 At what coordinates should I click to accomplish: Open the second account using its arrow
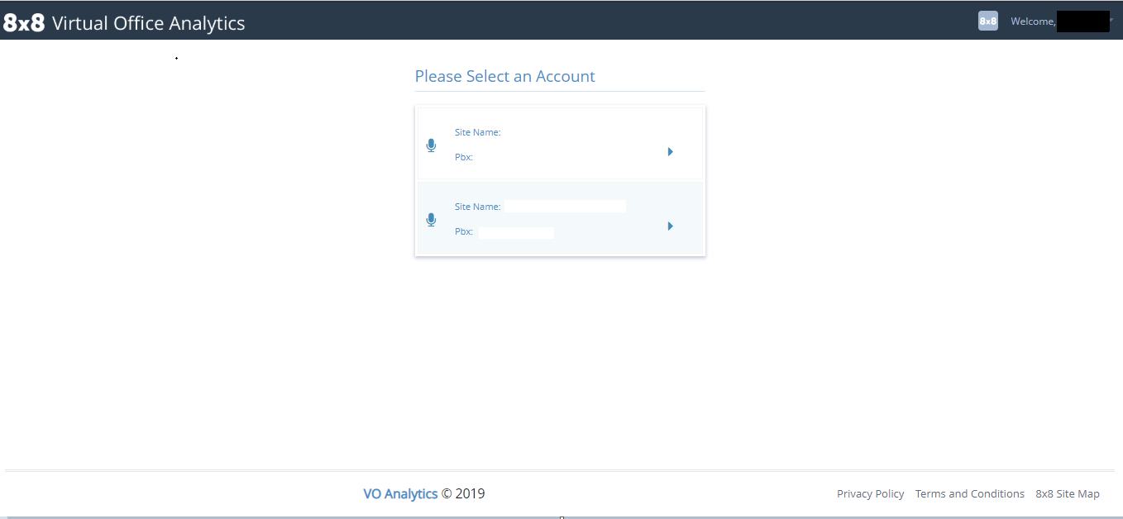(x=670, y=226)
